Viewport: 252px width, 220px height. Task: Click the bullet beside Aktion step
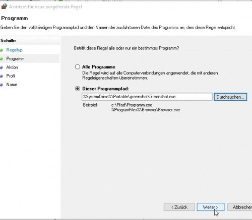[x=2, y=67]
